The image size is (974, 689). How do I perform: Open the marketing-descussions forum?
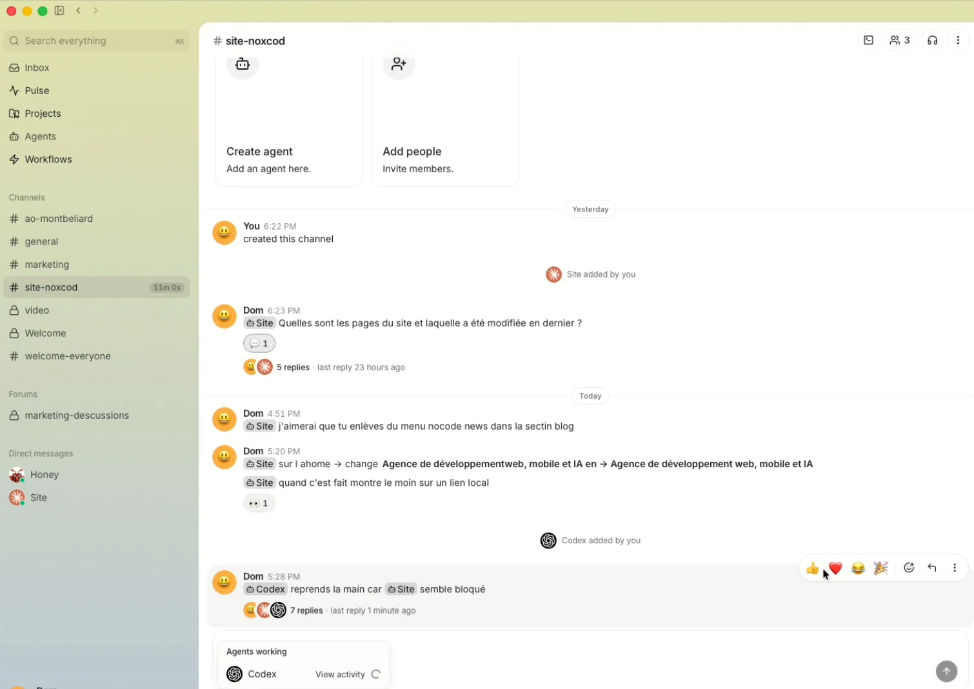[x=97, y=415]
